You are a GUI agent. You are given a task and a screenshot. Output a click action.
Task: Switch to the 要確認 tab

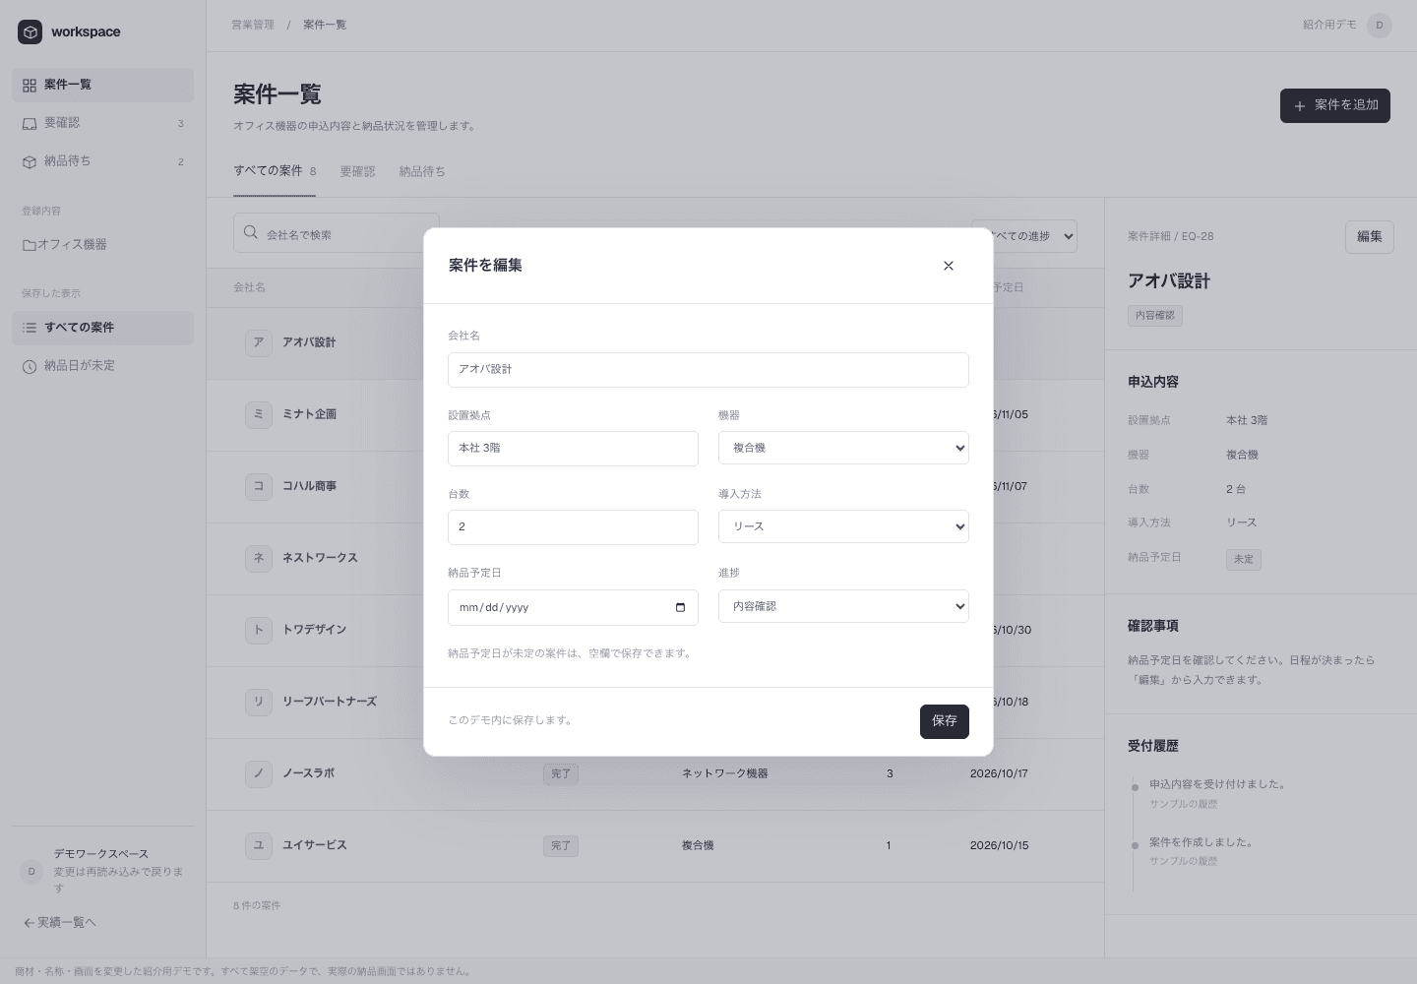357,171
